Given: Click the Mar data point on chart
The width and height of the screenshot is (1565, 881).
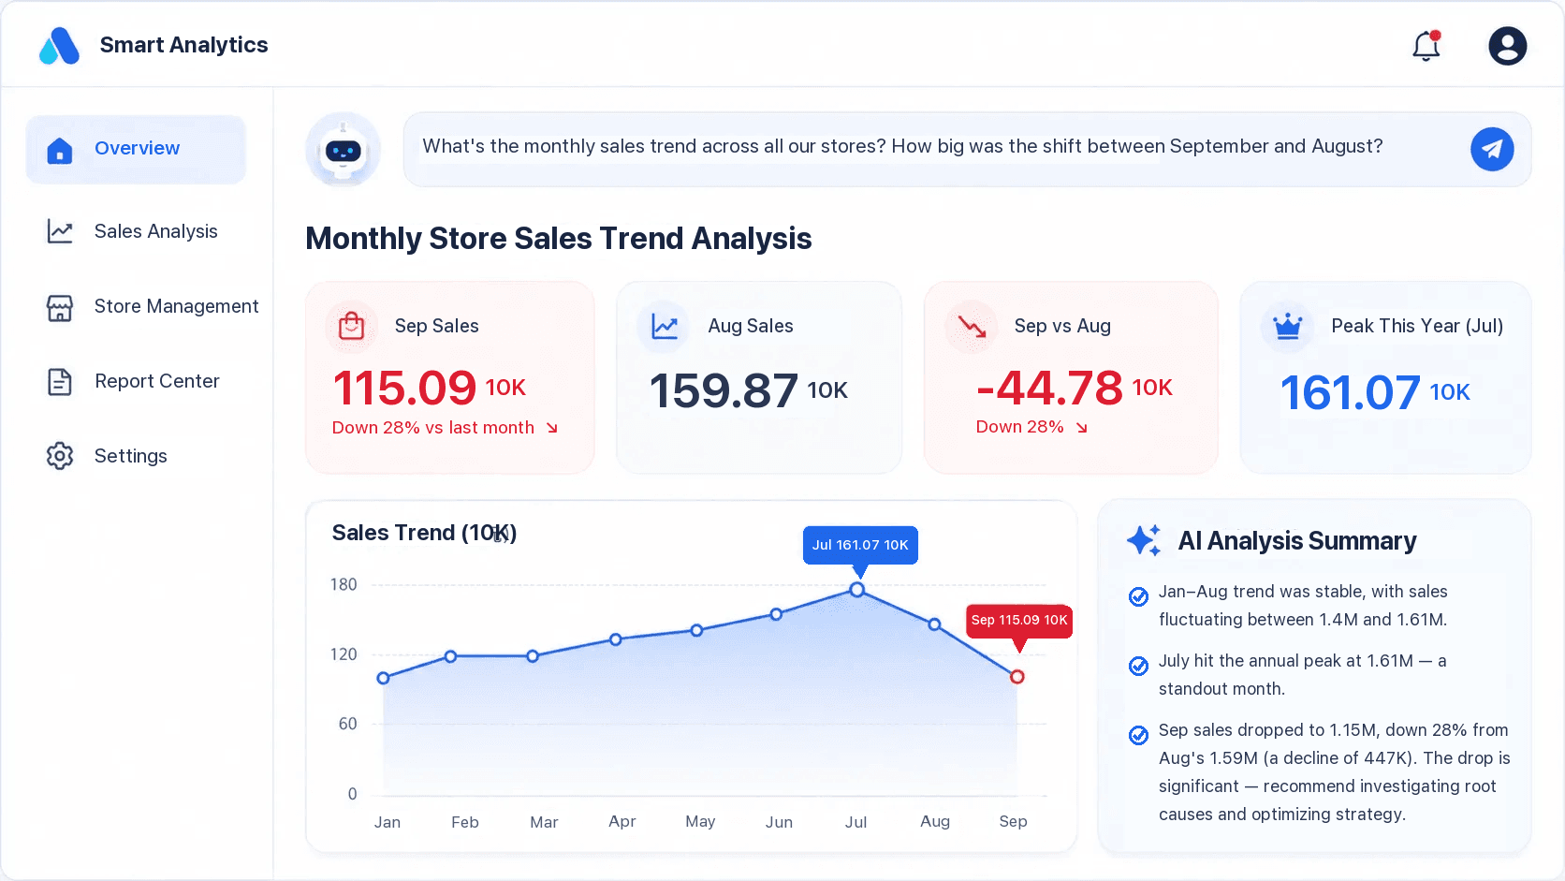Looking at the screenshot, I should (x=533, y=656).
